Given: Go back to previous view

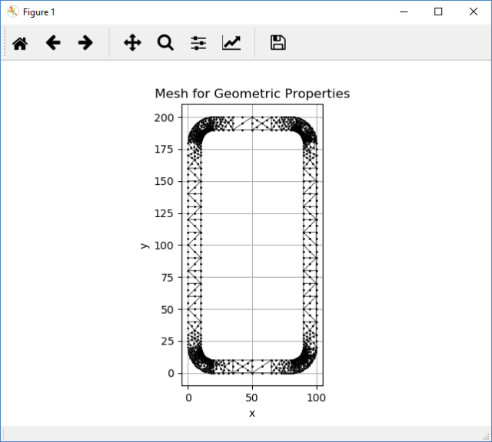Looking at the screenshot, I should click(x=53, y=43).
